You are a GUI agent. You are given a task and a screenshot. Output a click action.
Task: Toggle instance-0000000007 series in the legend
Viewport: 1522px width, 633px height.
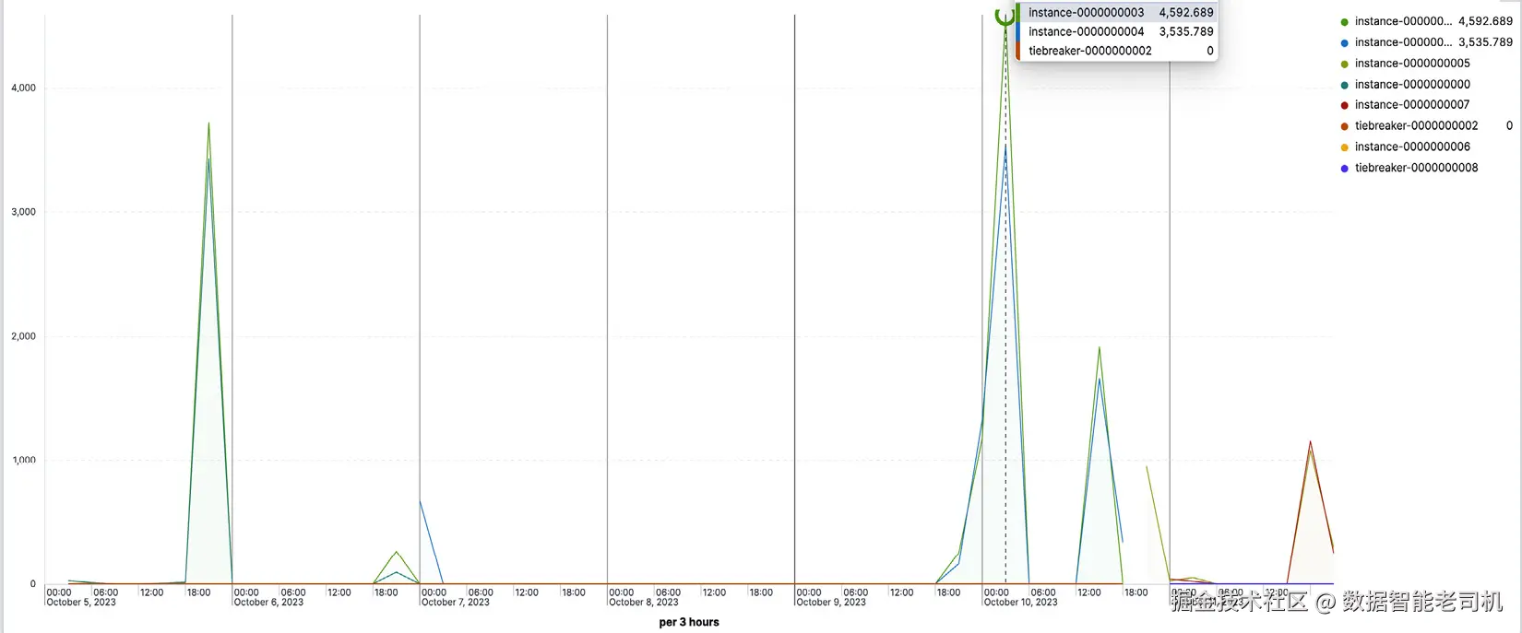[x=1412, y=105]
